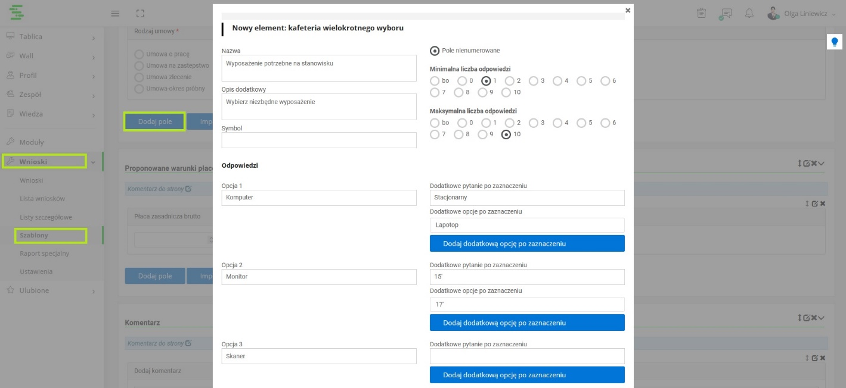Image resolution: width=846 pixels, height=388 pixels.
Task: Click edit icon in Komentarz section header
Action: [807, 318]
